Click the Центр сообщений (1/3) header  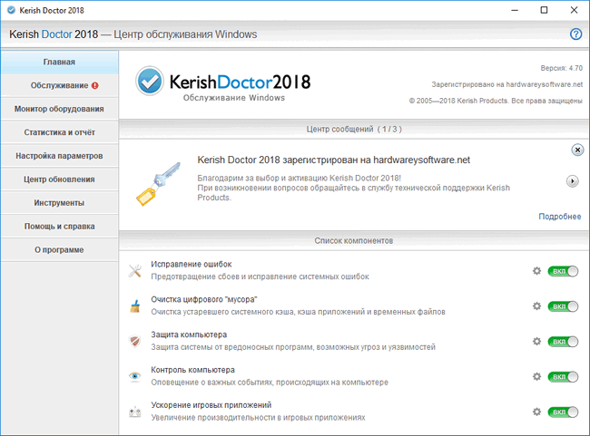354,130
